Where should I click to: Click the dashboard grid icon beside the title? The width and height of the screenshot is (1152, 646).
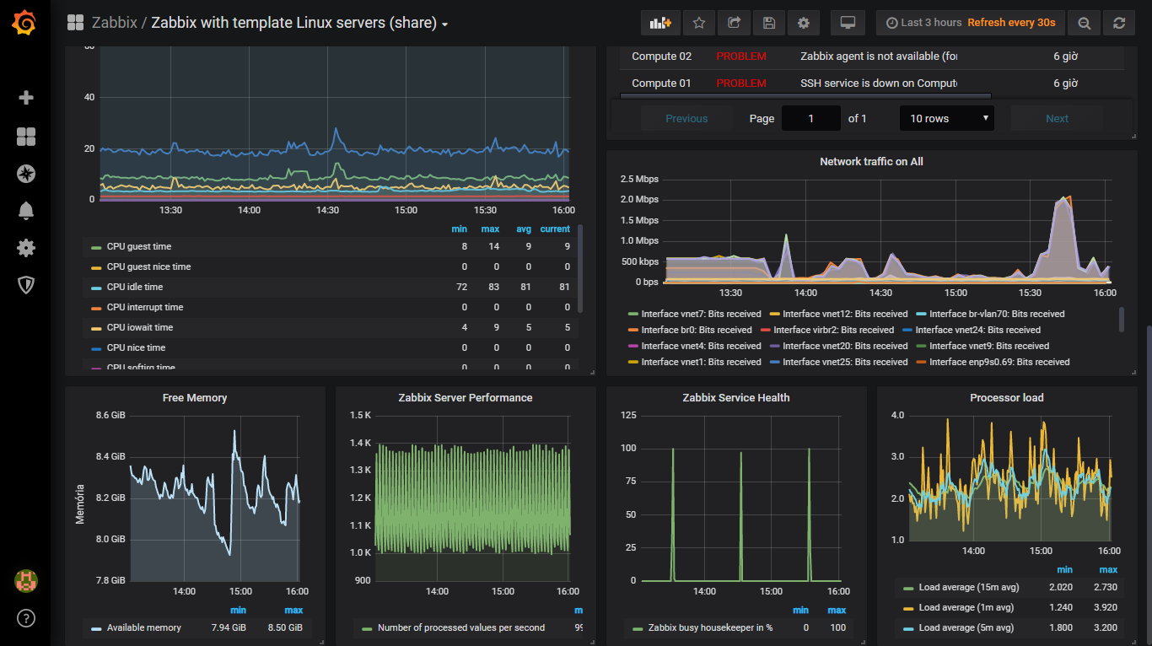(76, 23)
